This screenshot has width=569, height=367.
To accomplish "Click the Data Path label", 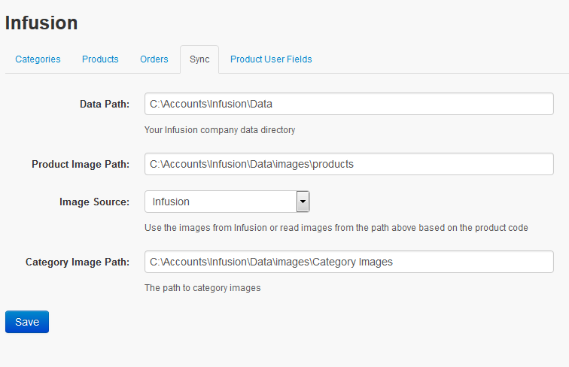I will 105,104.
